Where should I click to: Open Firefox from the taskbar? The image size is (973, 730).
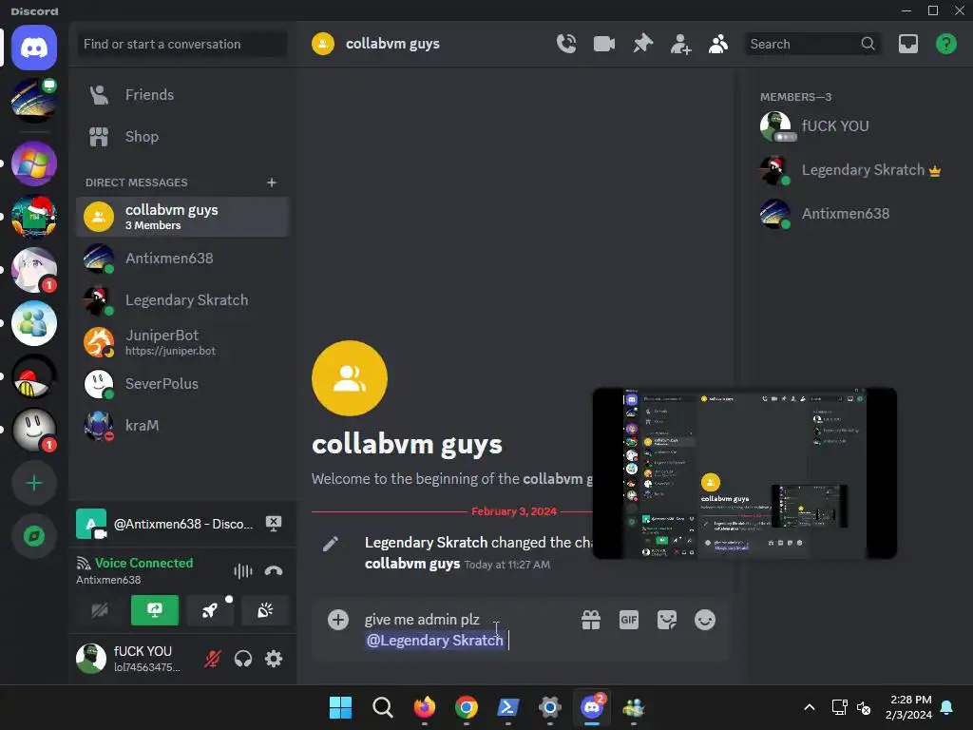[425, 707]
